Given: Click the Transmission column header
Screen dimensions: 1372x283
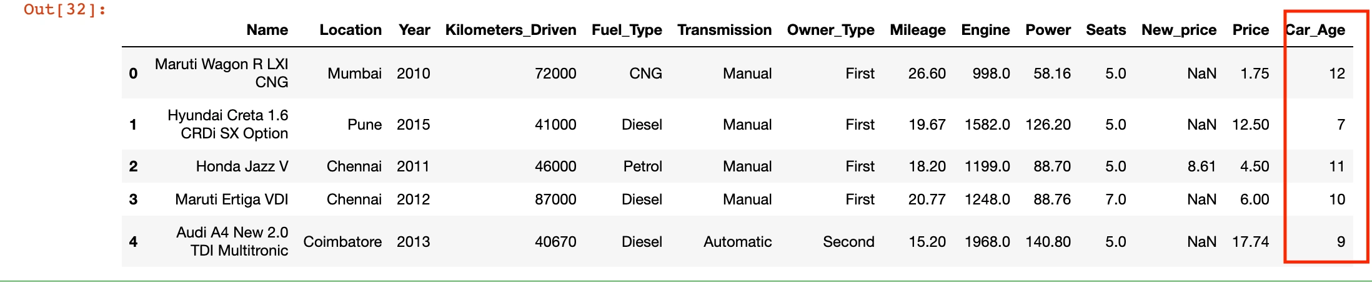Looking at the screenshot, I should (724, 30).
